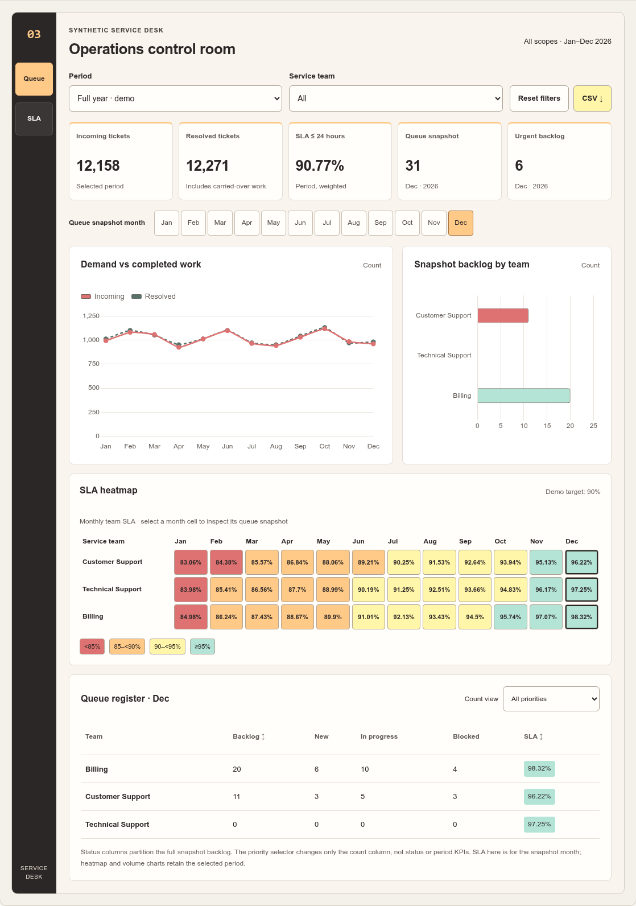Toggle the Incoming legend series
The image size is (636, 906).
(102, 296)
